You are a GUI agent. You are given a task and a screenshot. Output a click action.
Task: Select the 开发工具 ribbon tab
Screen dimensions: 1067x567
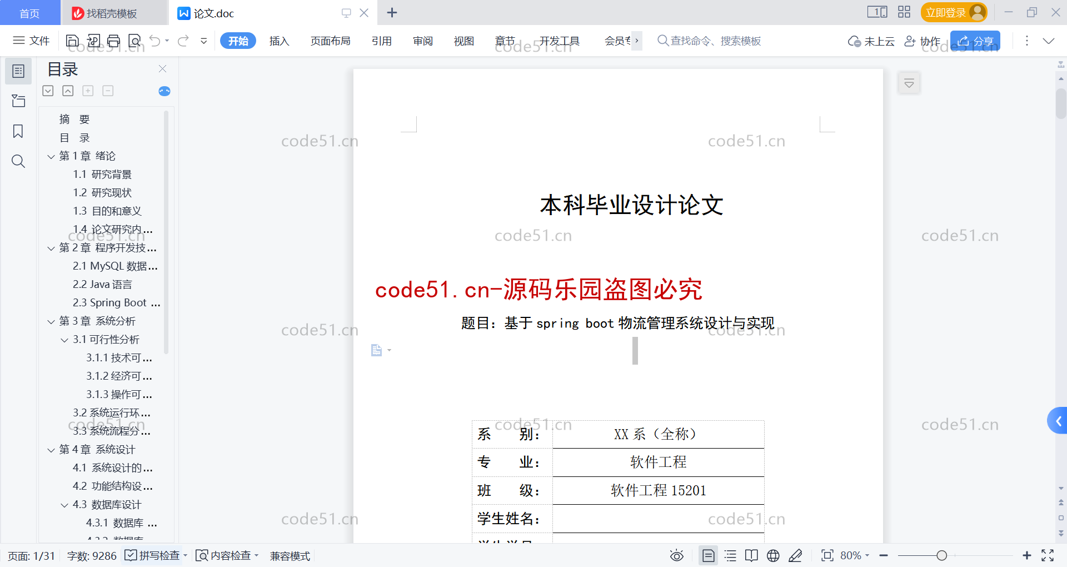(x=559, y=41)
